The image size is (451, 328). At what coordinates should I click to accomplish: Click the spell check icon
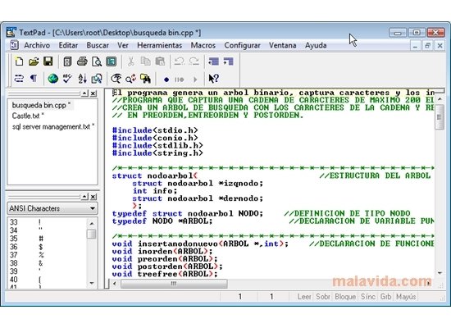(67, 79)
